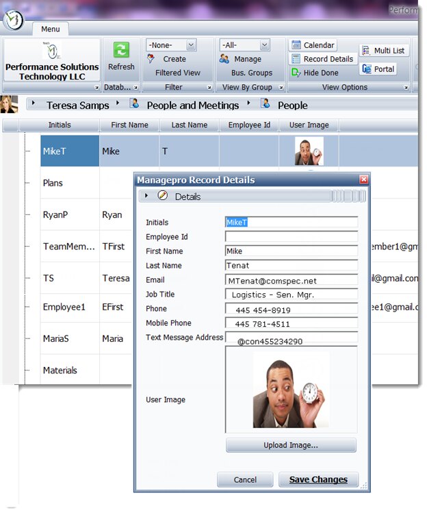The image size is (427, 513).
Task: Click in the Phone field
Action: [292, 308]
